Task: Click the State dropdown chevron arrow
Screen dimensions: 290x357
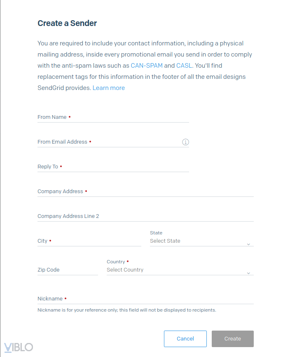Action: click(x=248, y=244)
